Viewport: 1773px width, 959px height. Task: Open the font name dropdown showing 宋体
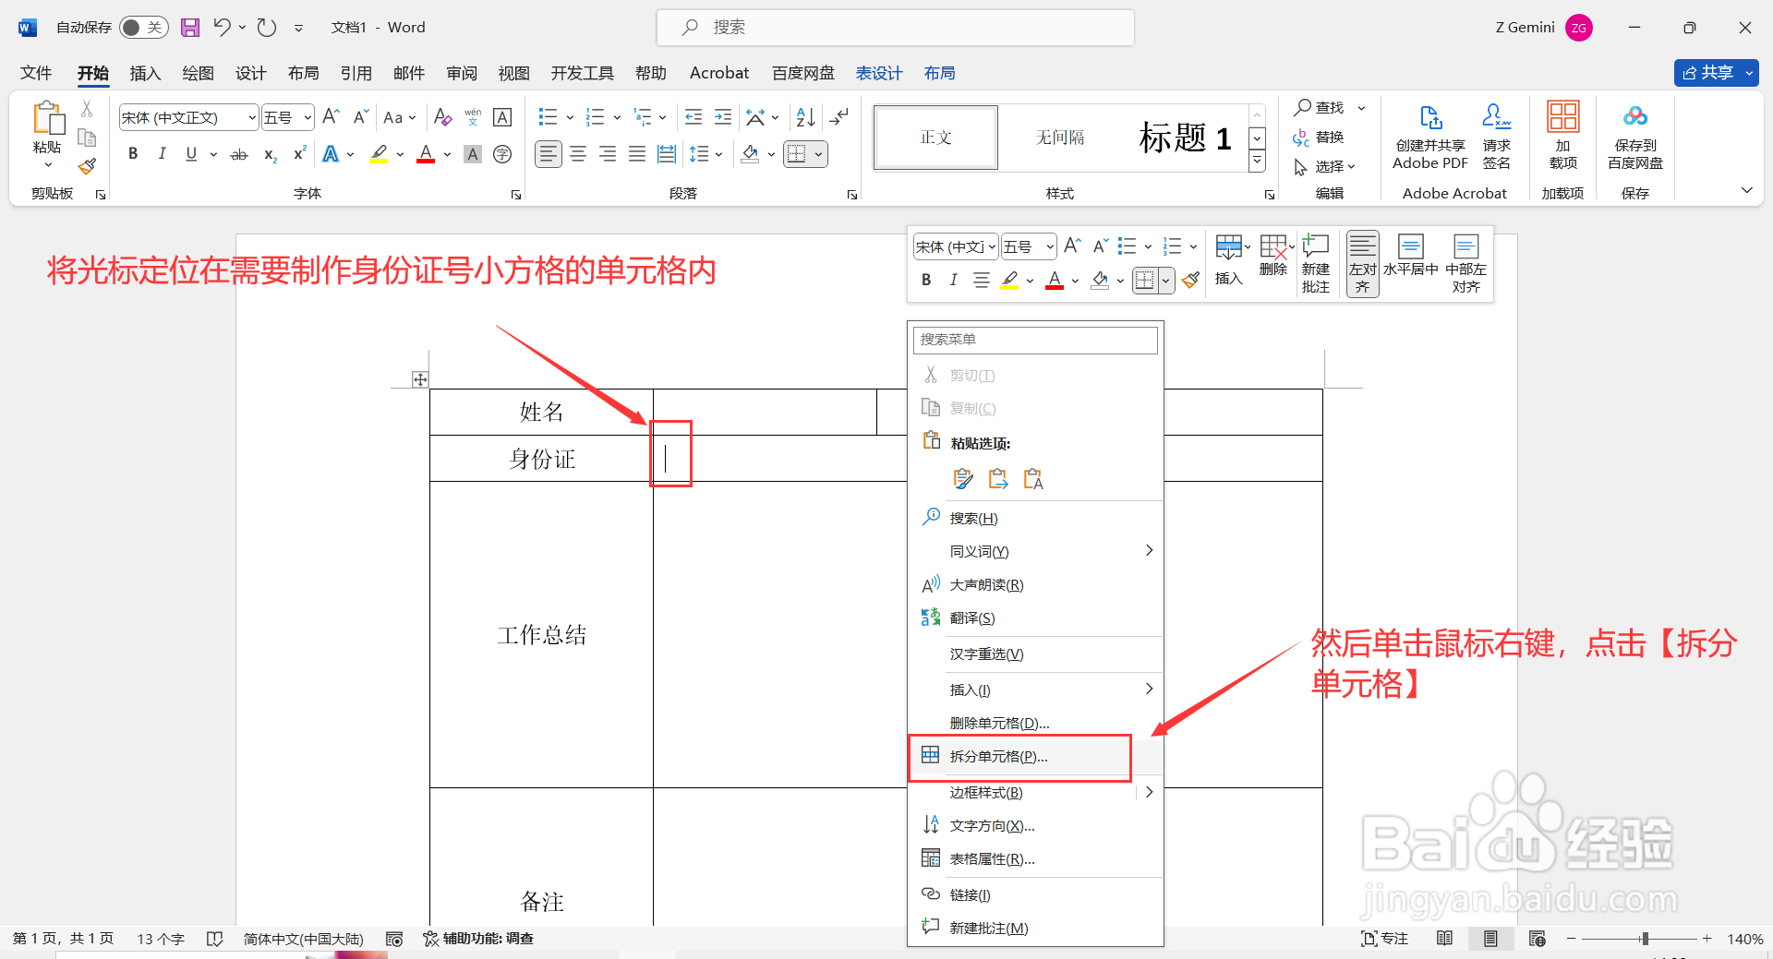click(249, 117)
